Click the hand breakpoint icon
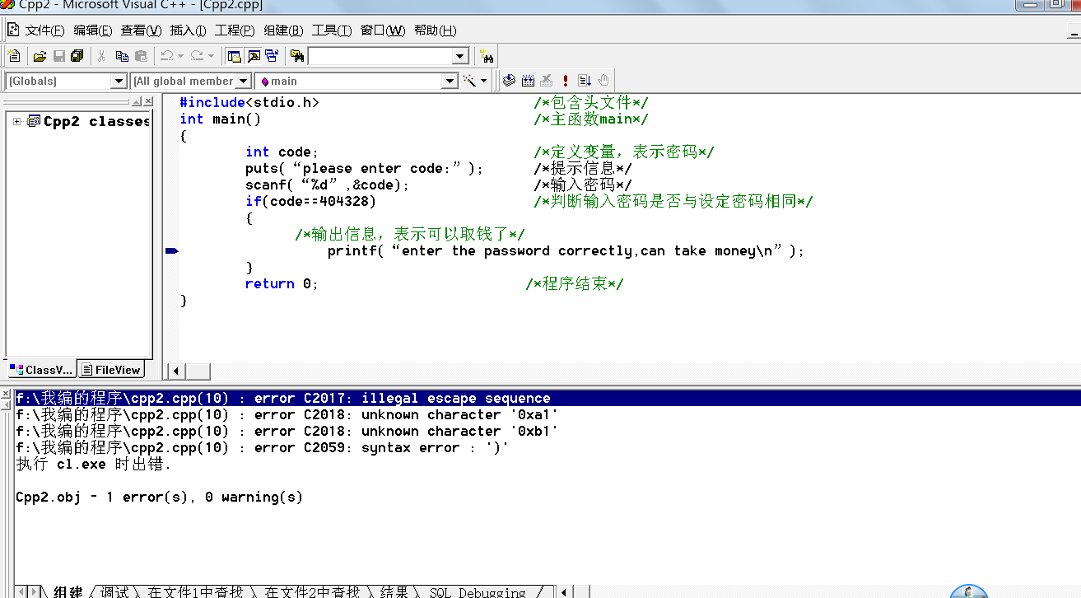The width and height of the screenshot is (1081, 598). pos(603,81)
